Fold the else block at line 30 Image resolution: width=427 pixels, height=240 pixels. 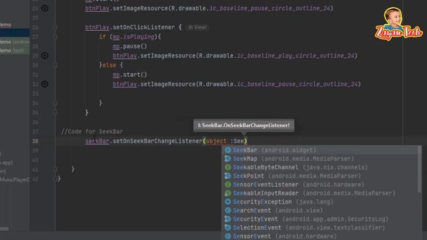click(55, 65)
